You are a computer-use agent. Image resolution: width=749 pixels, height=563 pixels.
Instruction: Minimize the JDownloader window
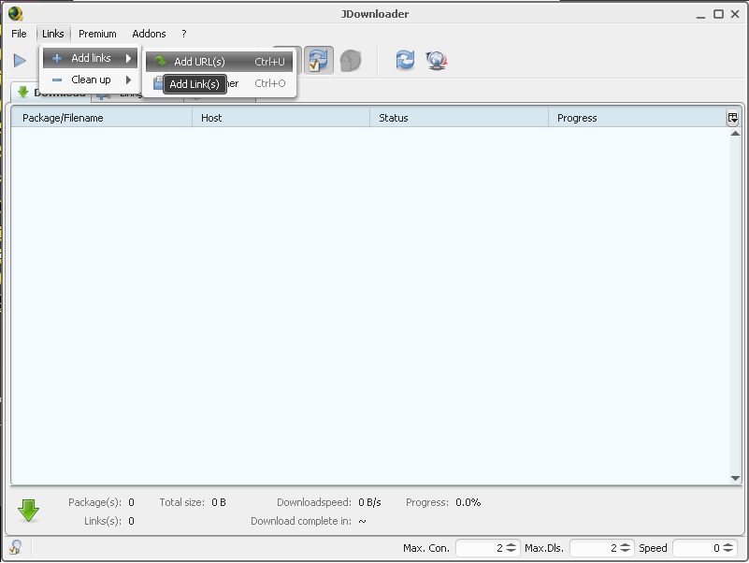(x=700, y=15)
